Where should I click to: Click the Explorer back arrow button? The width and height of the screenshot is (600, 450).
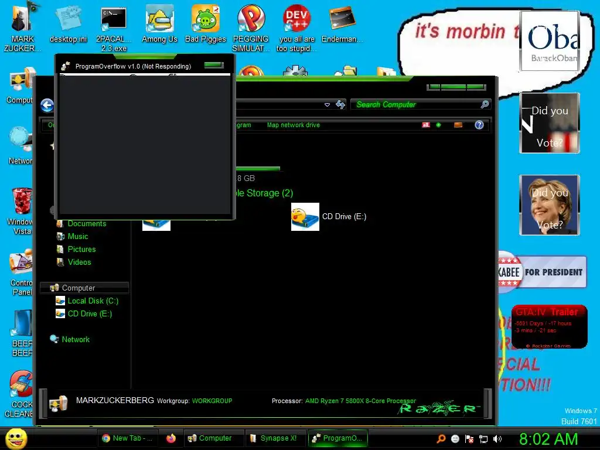point(47,105)
